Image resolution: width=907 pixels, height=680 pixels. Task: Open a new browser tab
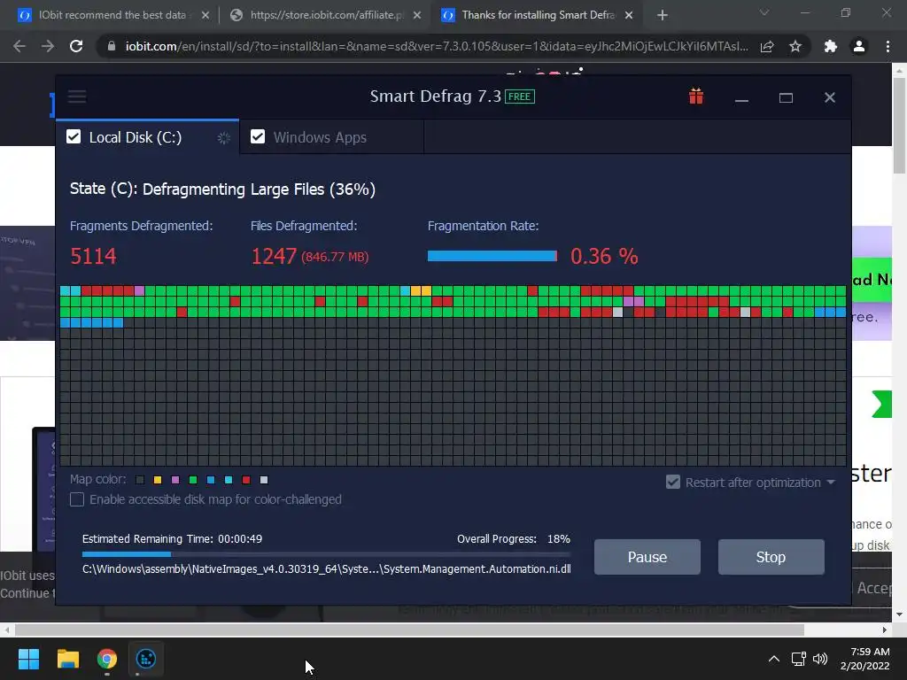pyautogui.click(x=663, y=16)
